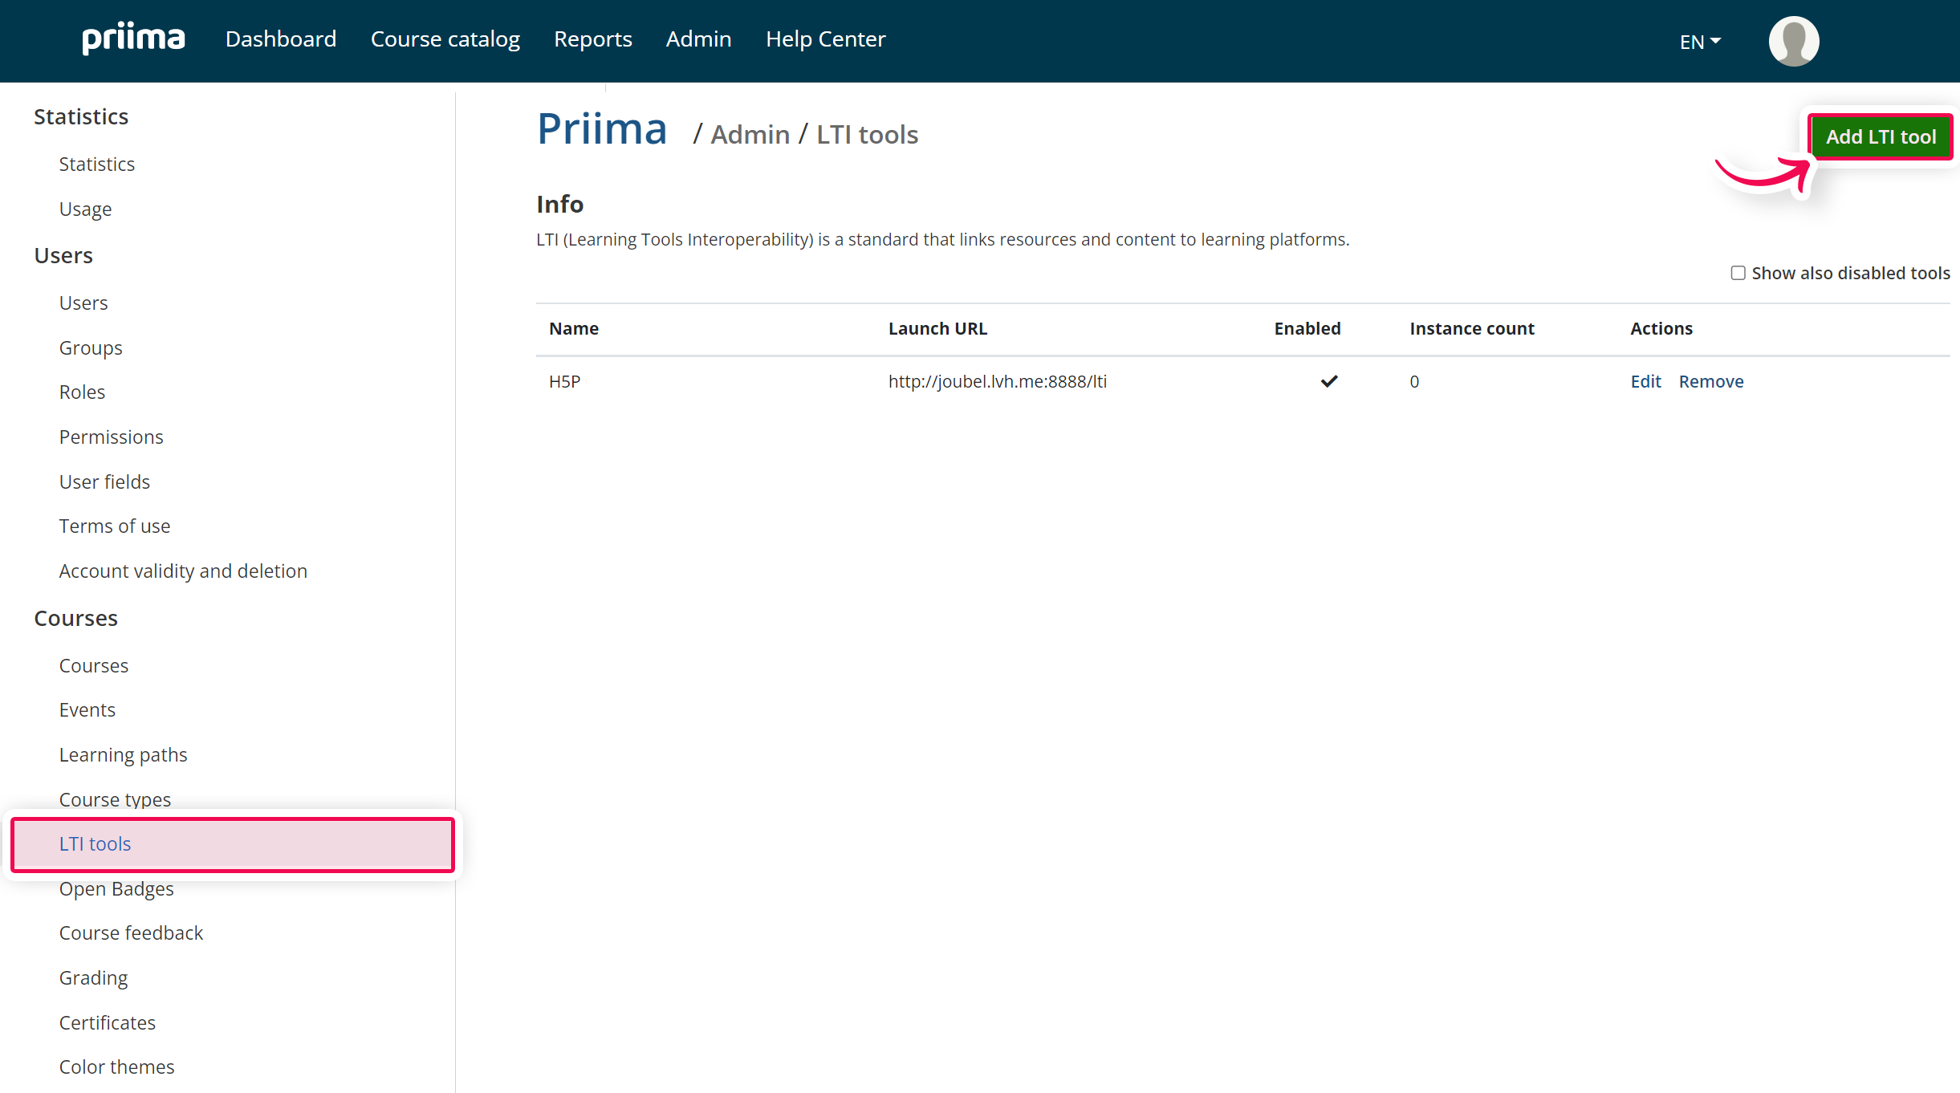Open Account validity and deletion page

tap(183, 571)
